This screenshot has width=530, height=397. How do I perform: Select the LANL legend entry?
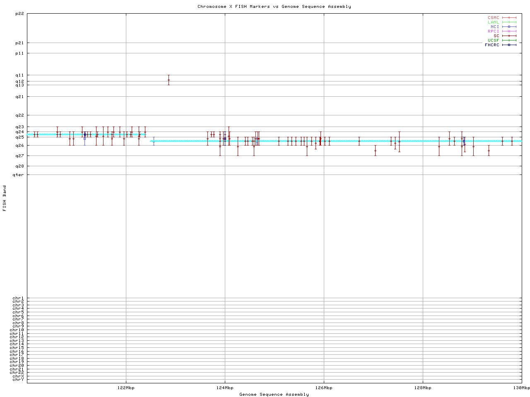pyautogui.click(x=493, y=22)
